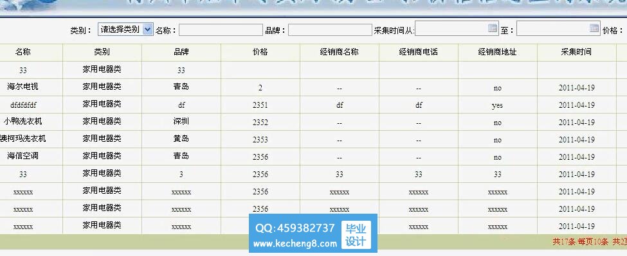The height and width of the screenshot is (256, 627).
Task: Click price cell 2352
Action: tap(260, 123)
